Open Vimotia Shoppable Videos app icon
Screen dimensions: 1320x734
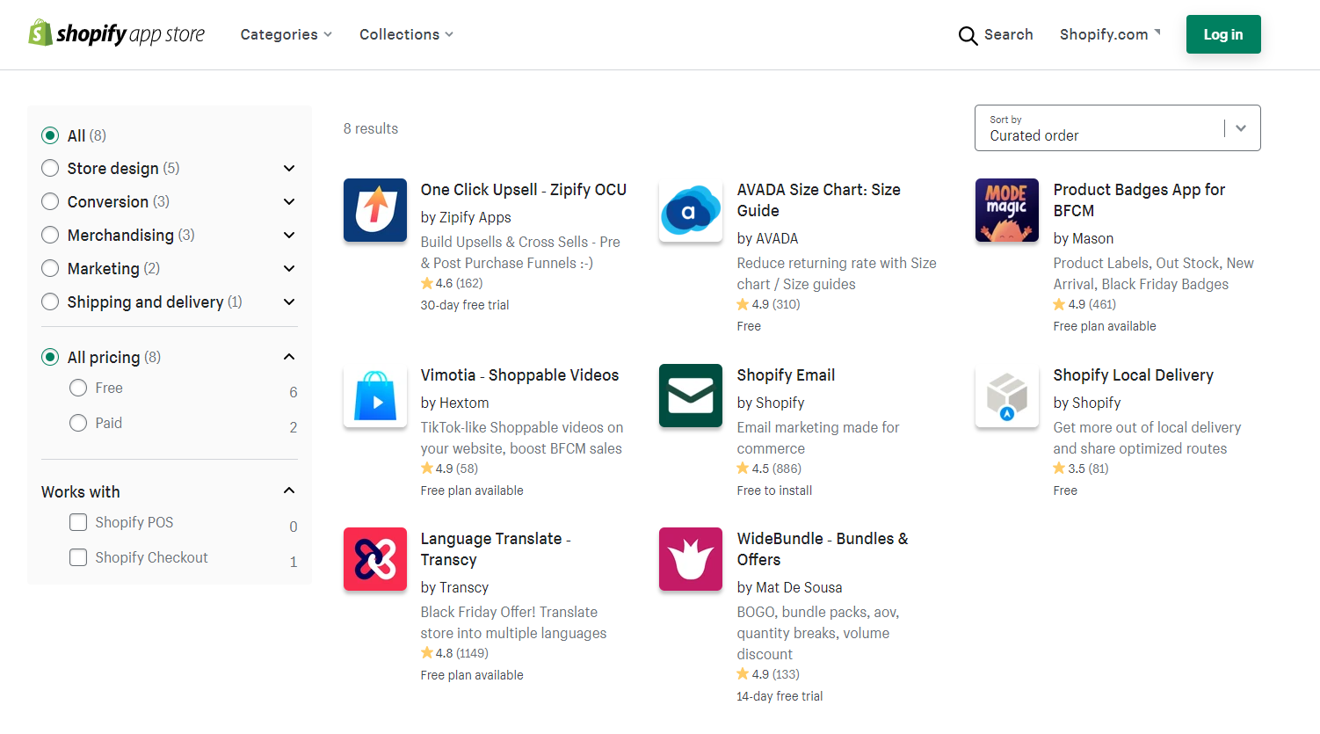375,396
